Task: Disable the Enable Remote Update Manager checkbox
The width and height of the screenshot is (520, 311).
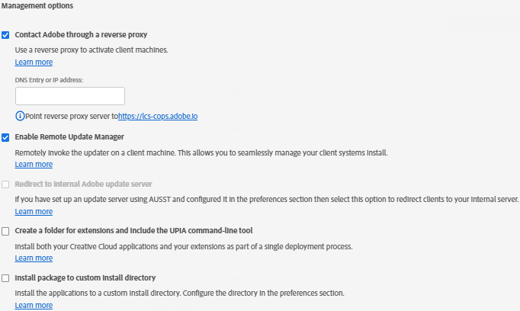Action: click(x=6, y=137)
